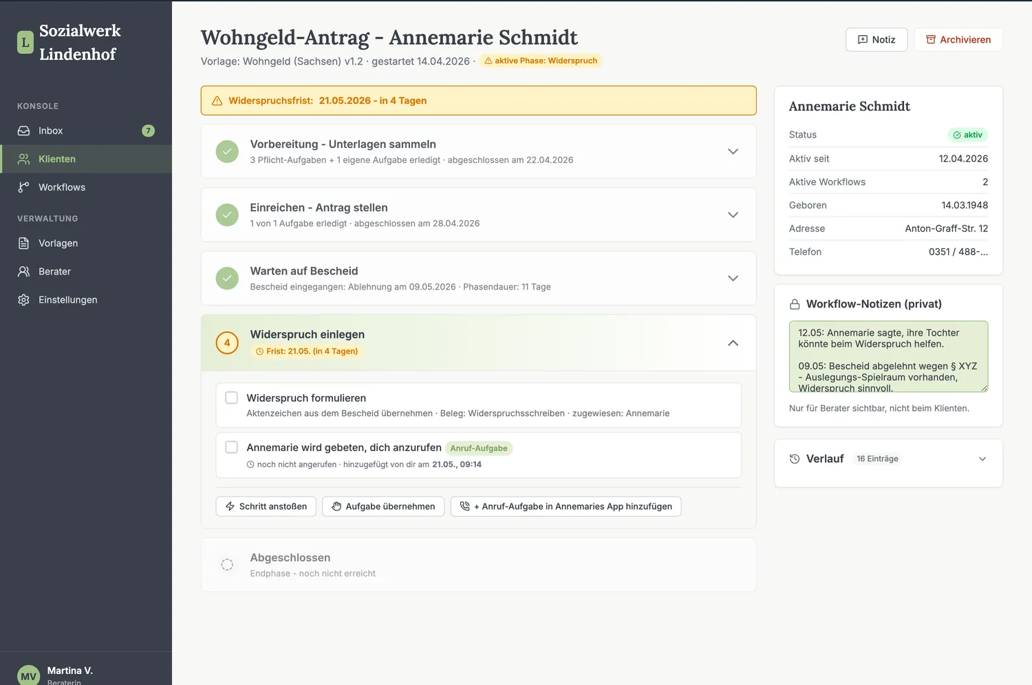Expand the Vorbereitung phase chevron

[x=733, y=151]
